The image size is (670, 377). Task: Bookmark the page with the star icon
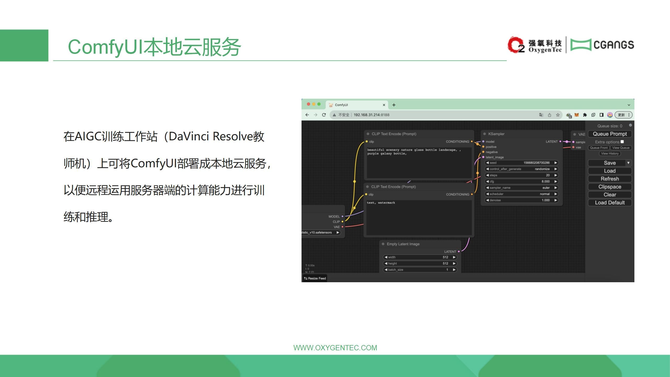click(558, 115)
